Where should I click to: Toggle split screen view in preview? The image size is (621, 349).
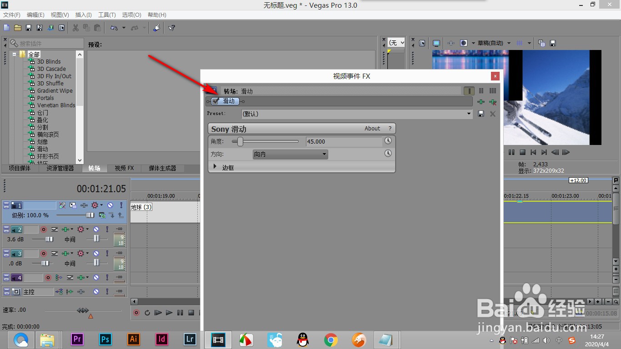[464, 43]
